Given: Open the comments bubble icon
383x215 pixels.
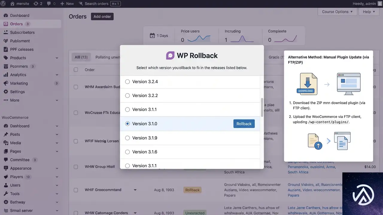Looking at the screenshot, I should point(49,4).
